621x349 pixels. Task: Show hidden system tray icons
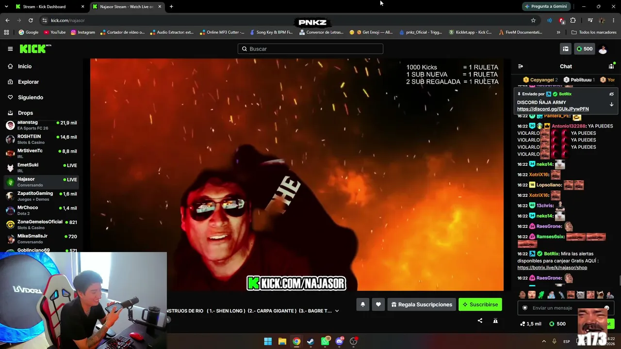544,341
